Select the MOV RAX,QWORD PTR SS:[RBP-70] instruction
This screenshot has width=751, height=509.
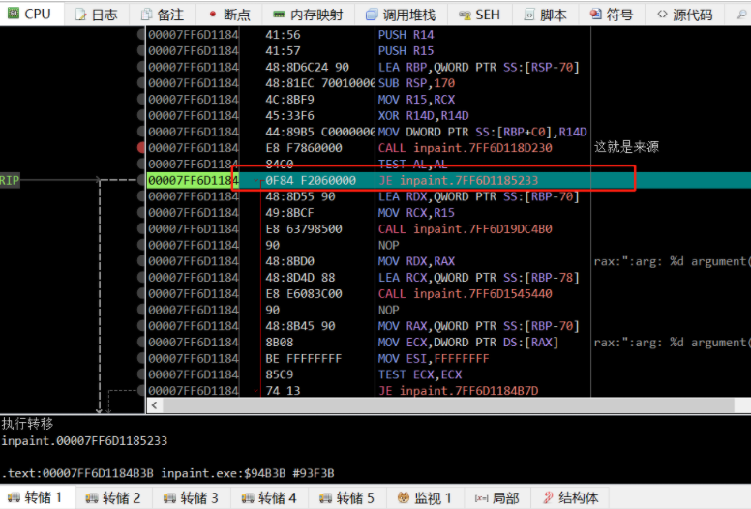click(x=478, y=326)
